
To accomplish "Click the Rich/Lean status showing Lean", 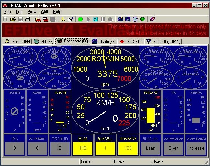I will (151, 148).
